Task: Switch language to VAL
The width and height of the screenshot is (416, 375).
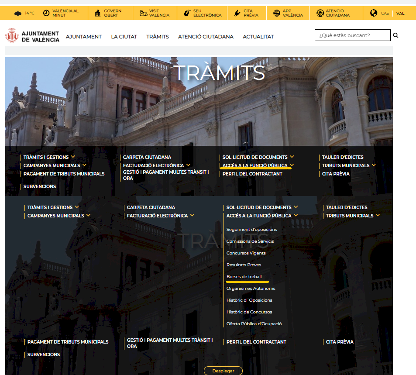Action: (x=400, y=14)
